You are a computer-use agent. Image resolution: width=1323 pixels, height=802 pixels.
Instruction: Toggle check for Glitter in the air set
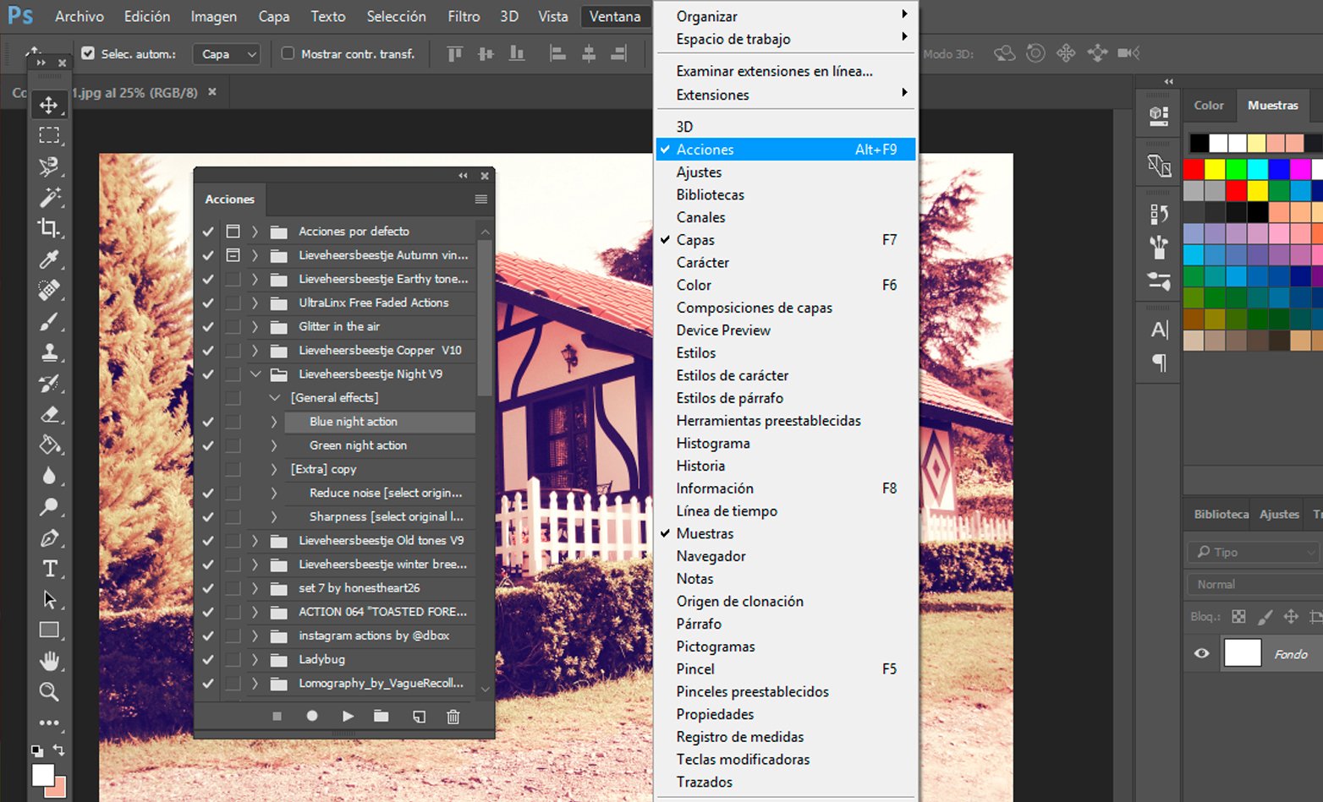pyautogui.click(x=208, y=326)
